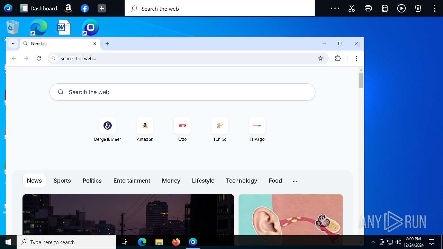
Task: Open the Amazon shortcut in top dock
Action: pyautogui.click(x=69, y=8)
